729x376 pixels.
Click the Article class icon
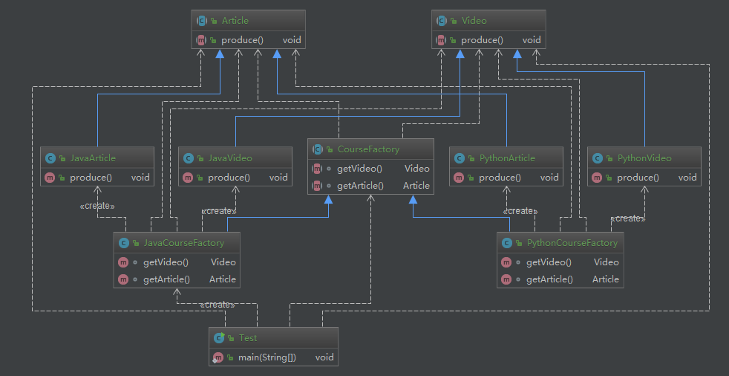point(201,21)
